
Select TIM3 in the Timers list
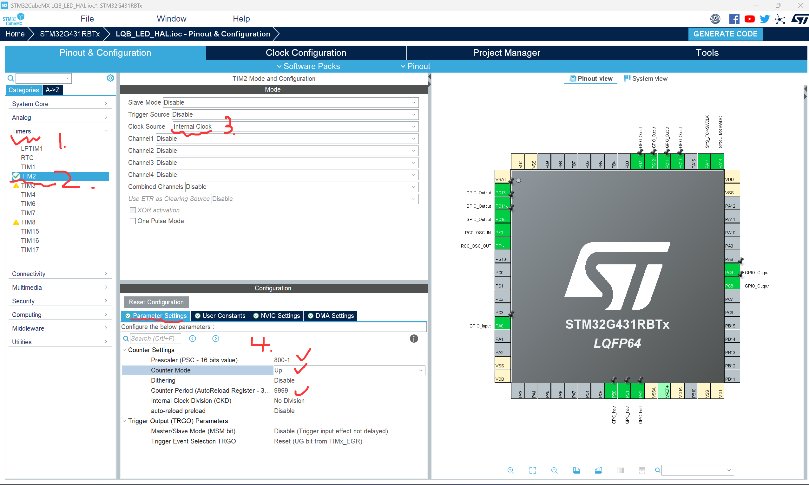coord(28,185)
